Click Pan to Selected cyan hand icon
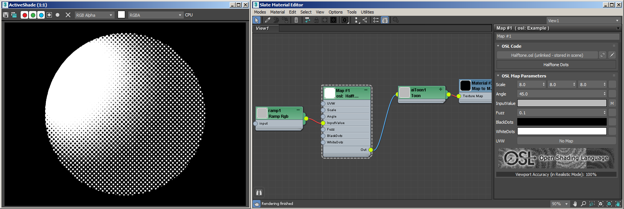Image resolution: width=624 pixels, height=209 pixels. pos(618,204)
